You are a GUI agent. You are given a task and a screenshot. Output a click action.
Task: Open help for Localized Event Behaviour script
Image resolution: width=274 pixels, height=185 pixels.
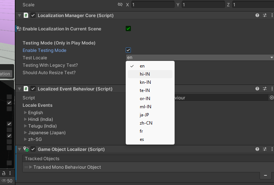pyautogui.click(x=257, y=89)
